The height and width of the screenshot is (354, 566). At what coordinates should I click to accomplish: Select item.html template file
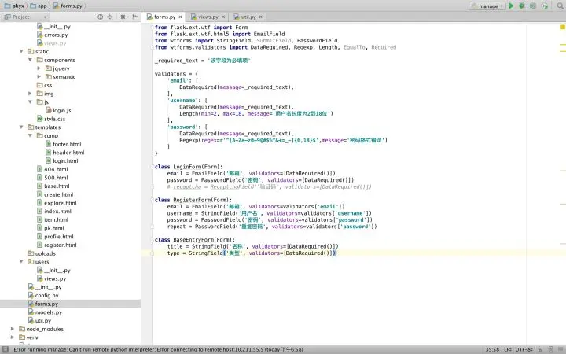53,219
